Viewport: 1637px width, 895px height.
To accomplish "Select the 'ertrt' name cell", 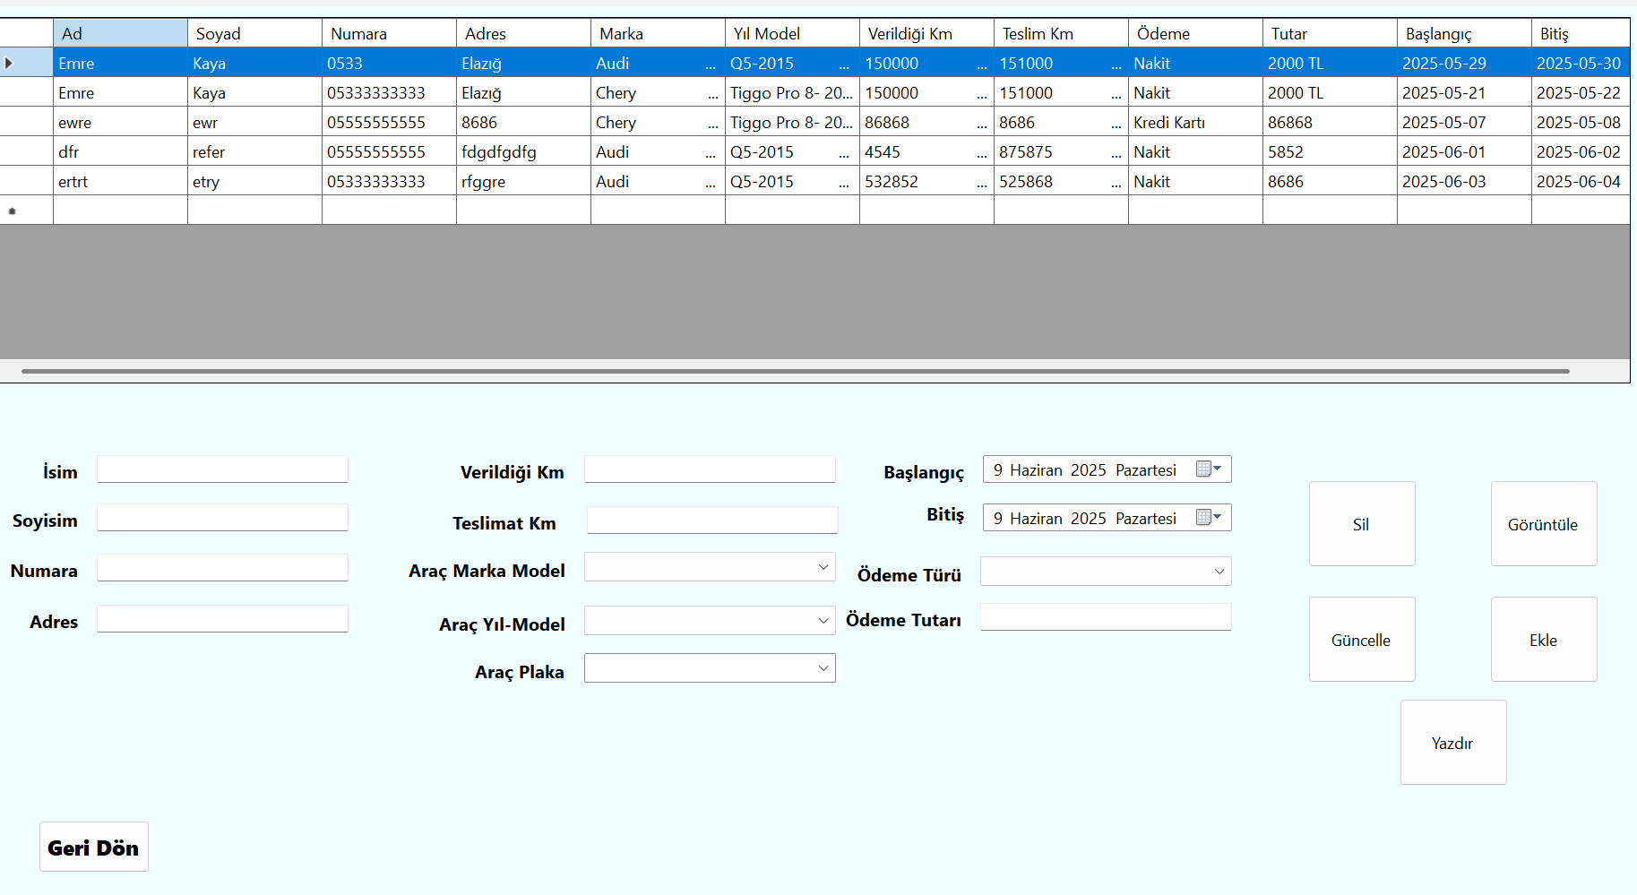I will [x=121, y=181].
